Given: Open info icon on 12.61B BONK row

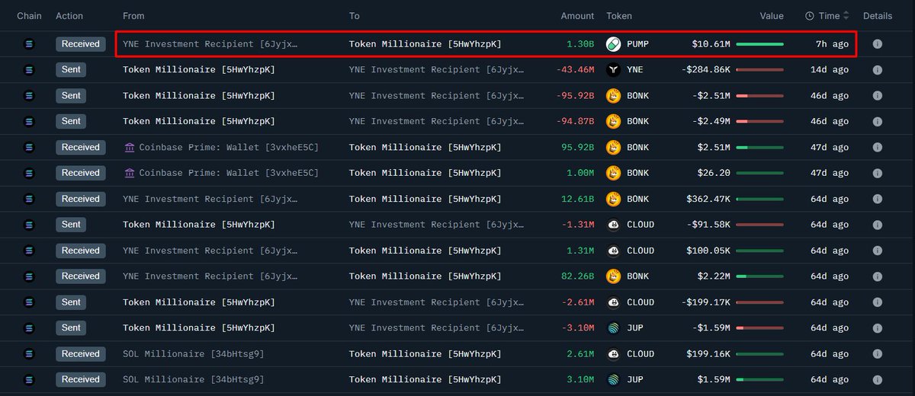Looking at the screenshot, I should pos(877,199).
